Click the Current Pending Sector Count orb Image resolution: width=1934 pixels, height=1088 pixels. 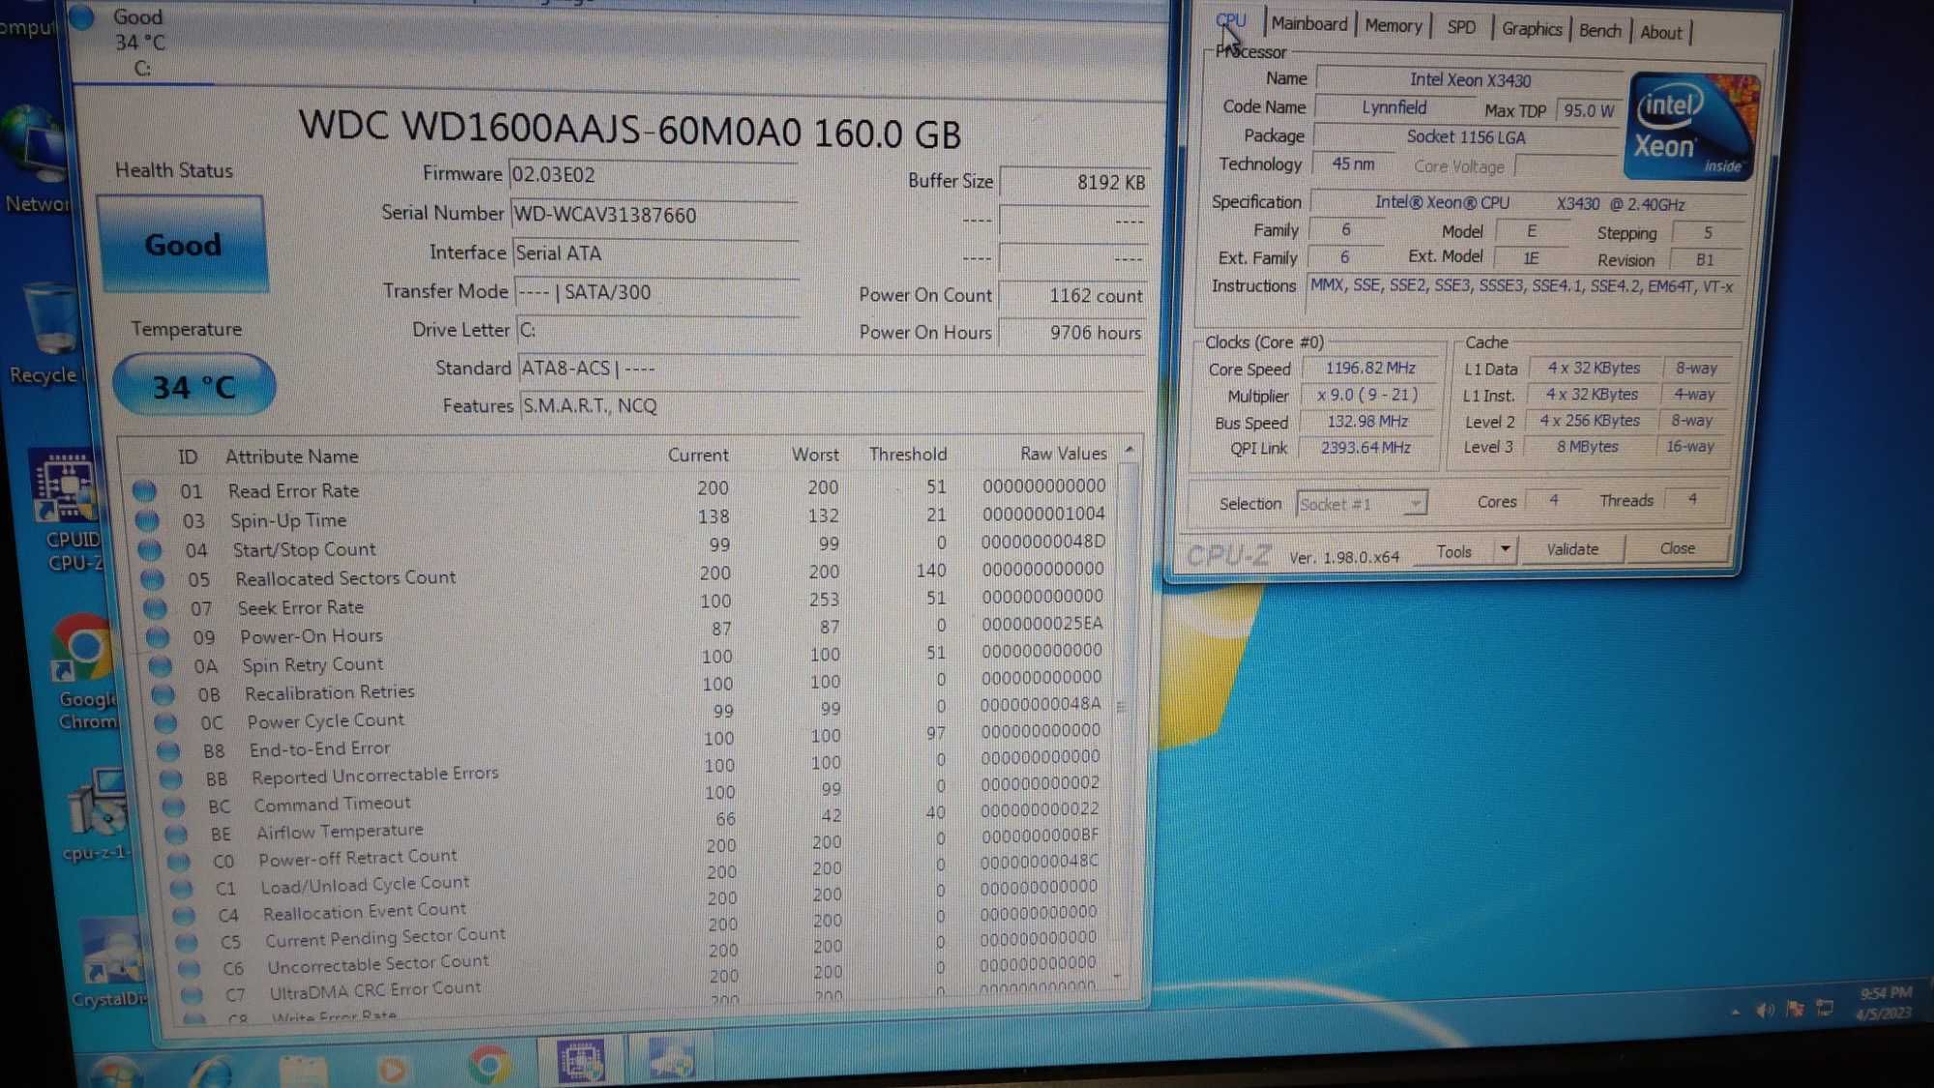[x=188, y=941]
